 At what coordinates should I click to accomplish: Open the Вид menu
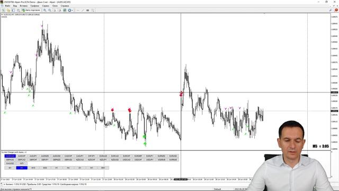point(15,6)
